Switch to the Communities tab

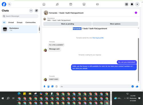(31, 22)
